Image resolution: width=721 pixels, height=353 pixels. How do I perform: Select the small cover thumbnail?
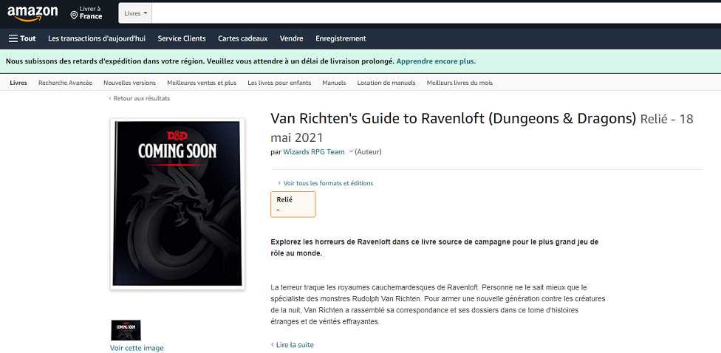pos(126,330)
